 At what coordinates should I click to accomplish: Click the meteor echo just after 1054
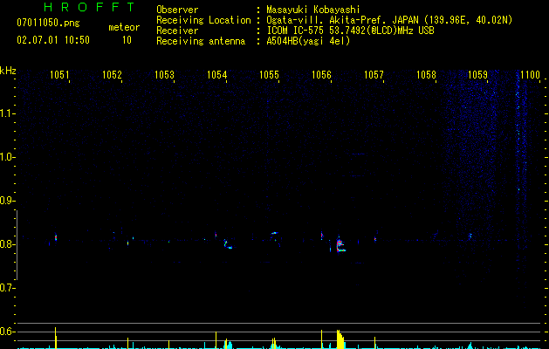pos(227,244)
